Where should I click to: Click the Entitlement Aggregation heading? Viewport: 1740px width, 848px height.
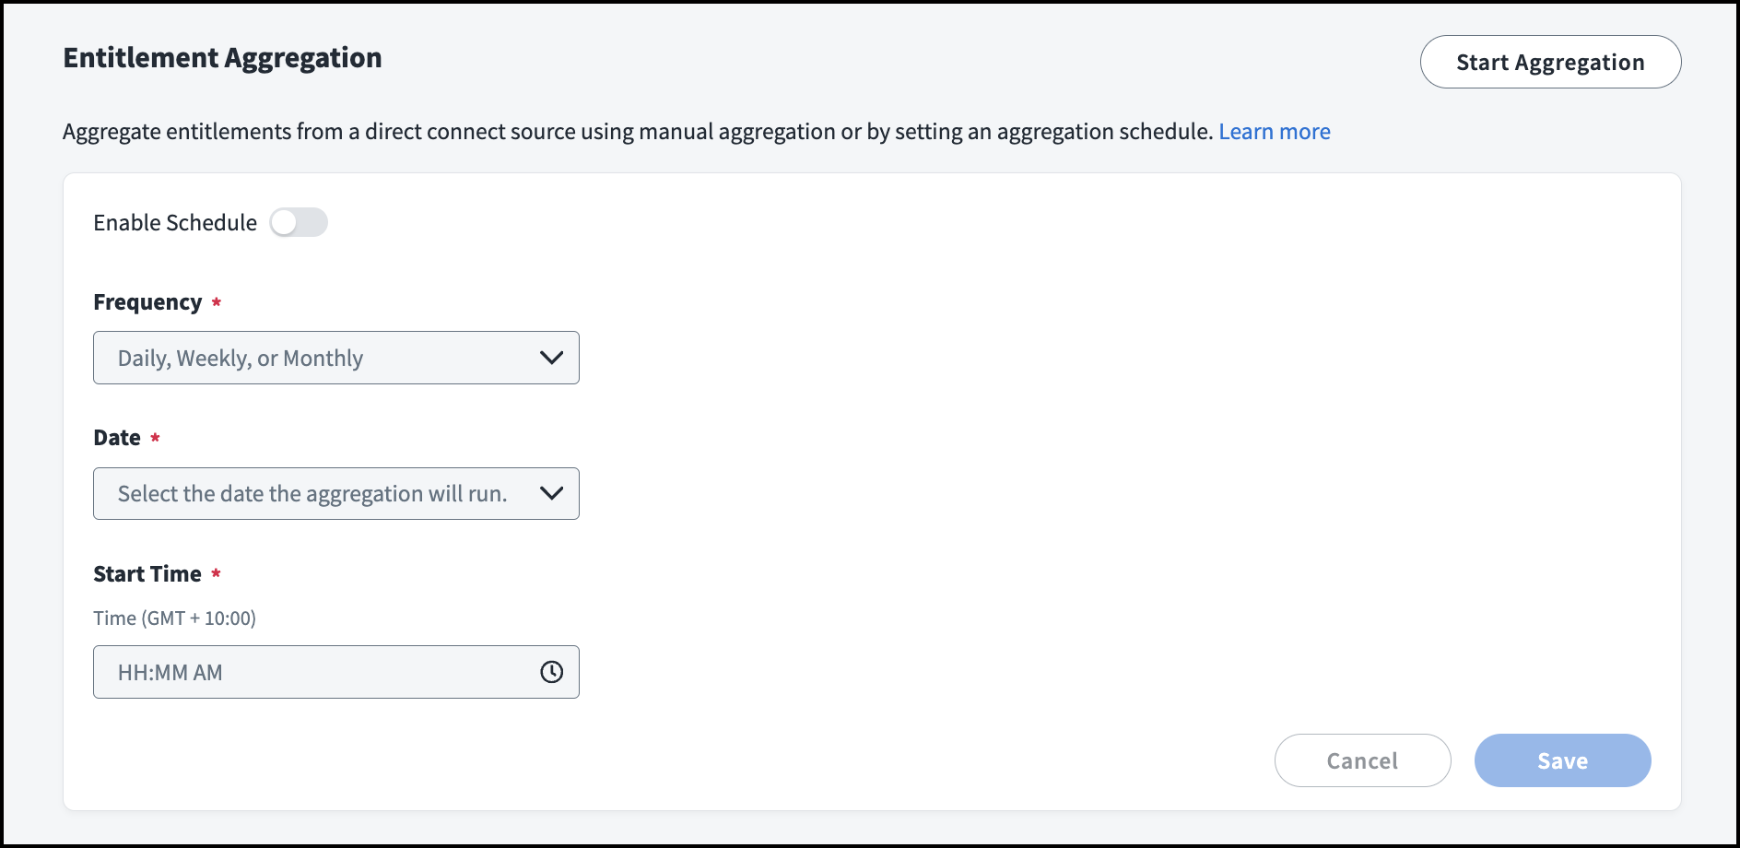pyautogui.click(x=222, y=58)
